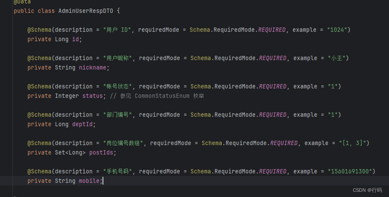This screenshot has width=389, height=197.
Task: Click the class keyword
Action: (46, 11)
